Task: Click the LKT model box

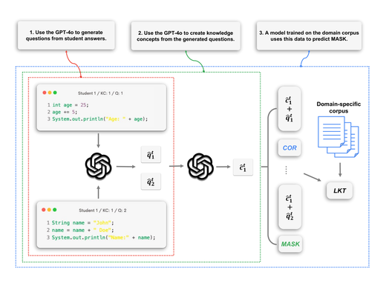Action: click(x=339, y=190)
